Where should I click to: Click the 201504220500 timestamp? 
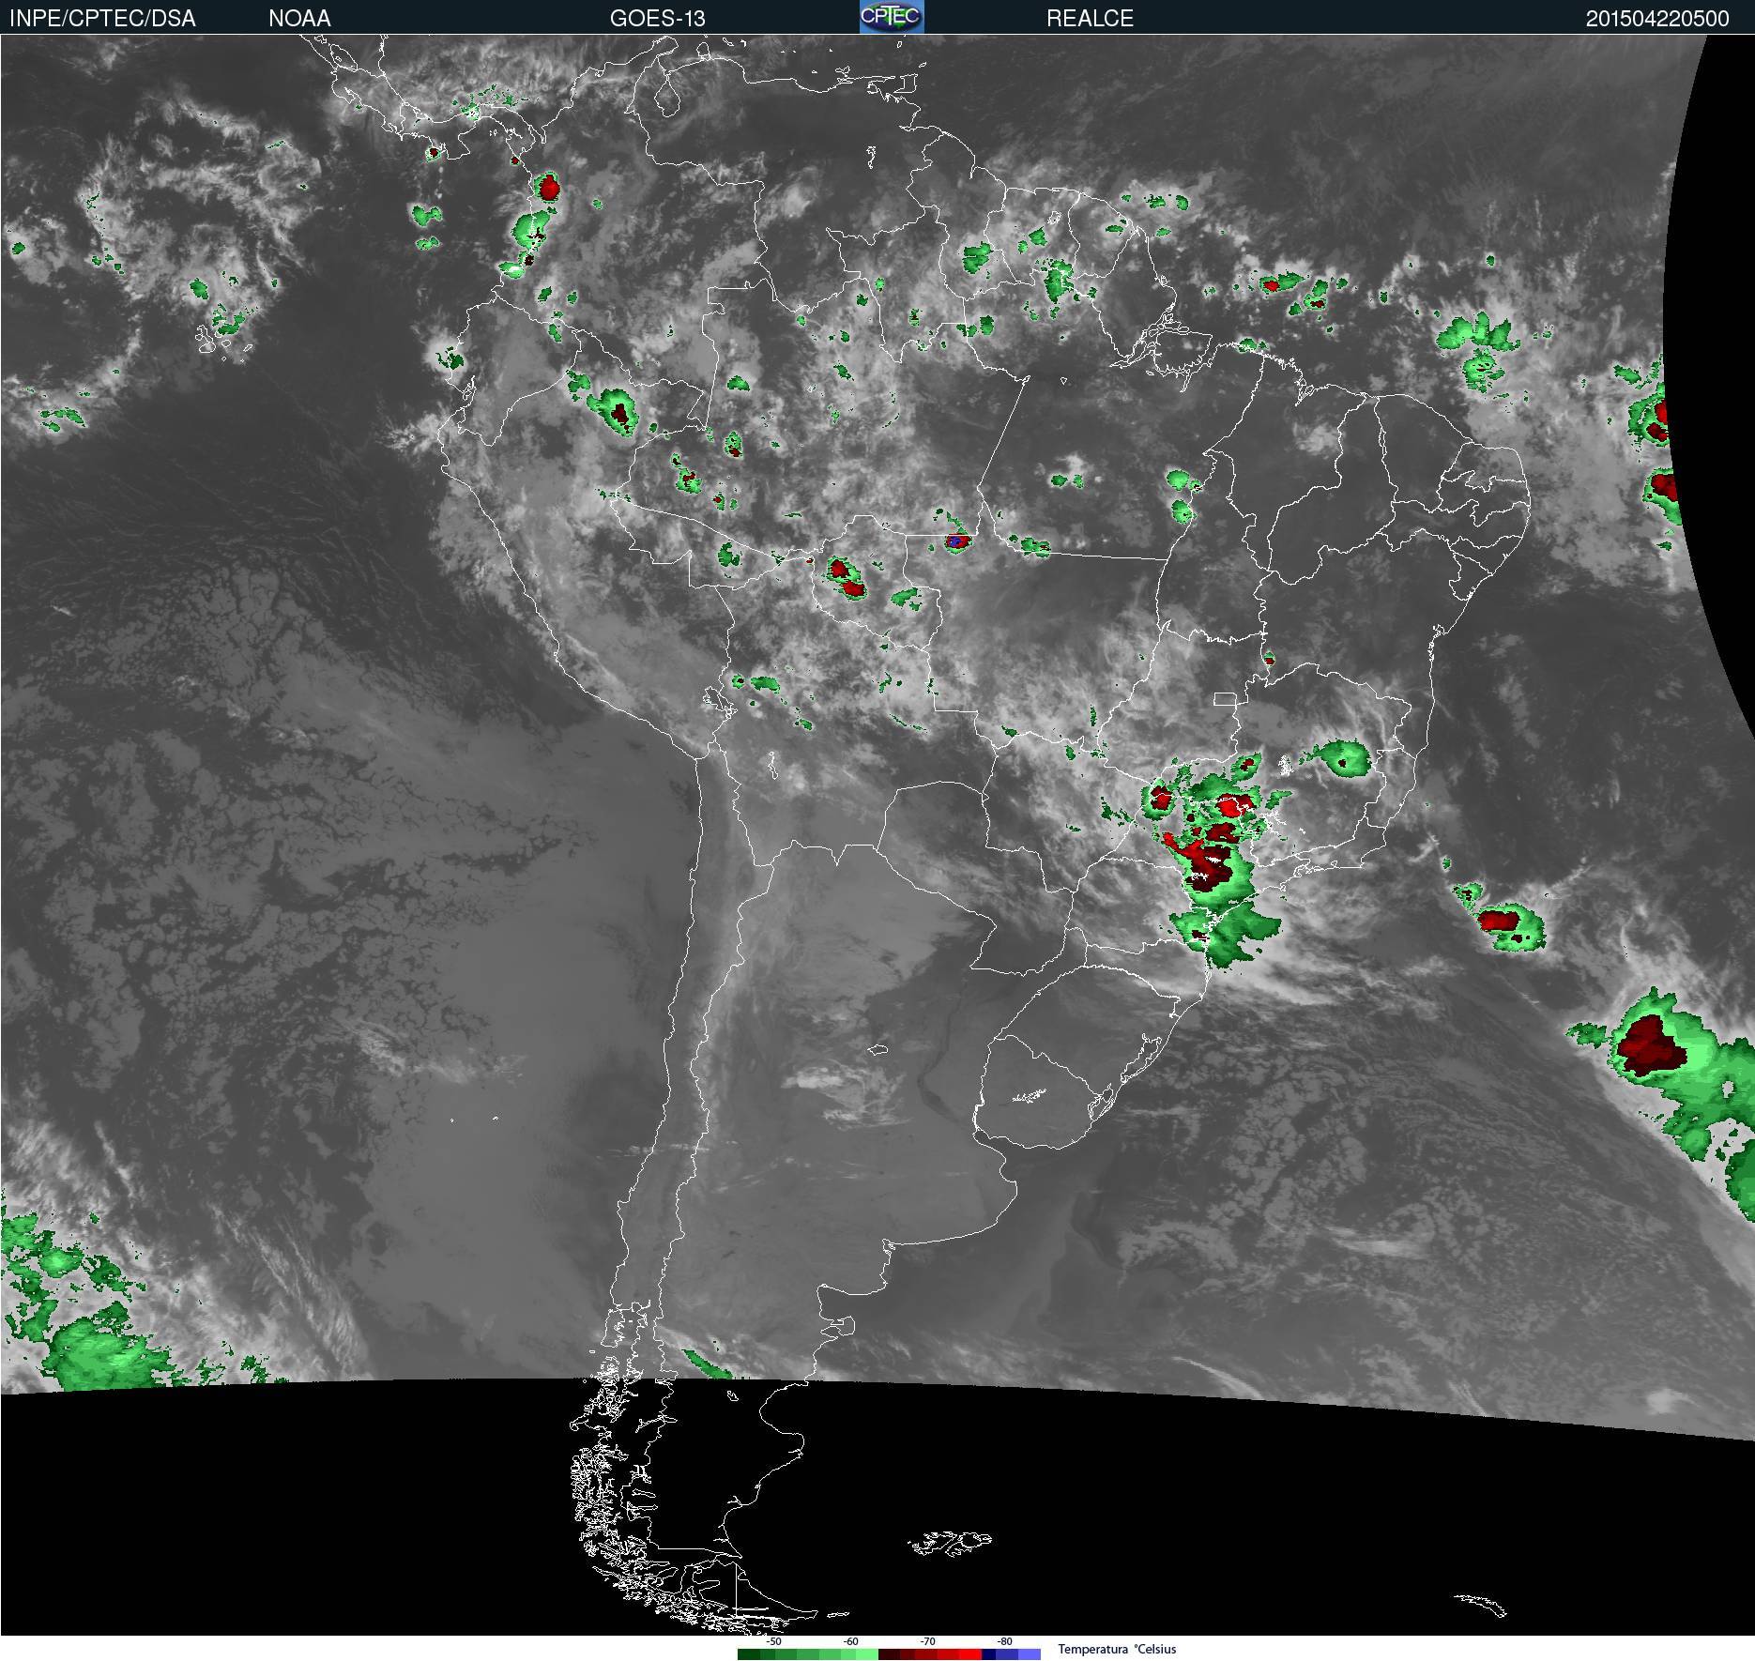[1657, 19]
